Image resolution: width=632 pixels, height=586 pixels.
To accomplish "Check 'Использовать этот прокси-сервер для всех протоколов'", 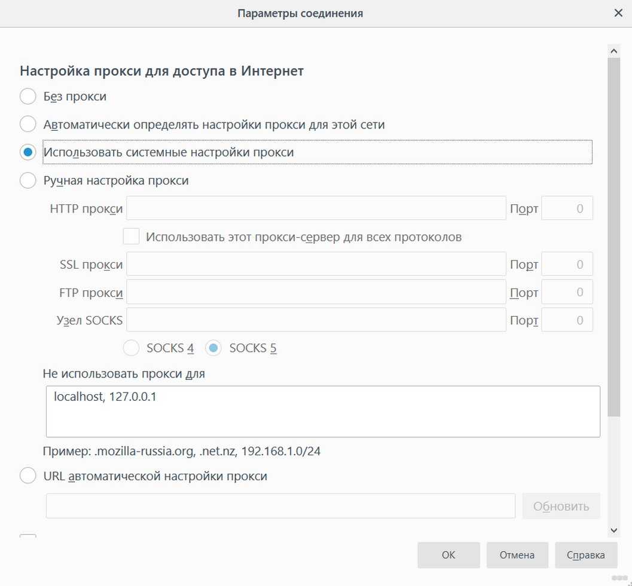I will tap(131, 237).
